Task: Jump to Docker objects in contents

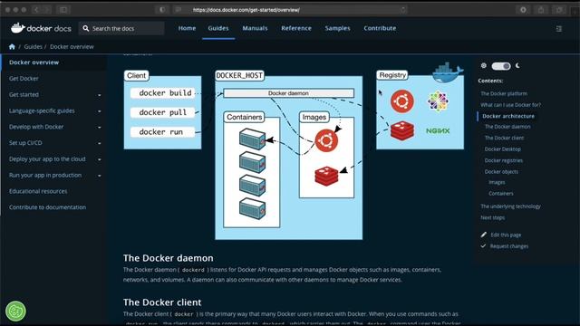Action: (501, 172)
